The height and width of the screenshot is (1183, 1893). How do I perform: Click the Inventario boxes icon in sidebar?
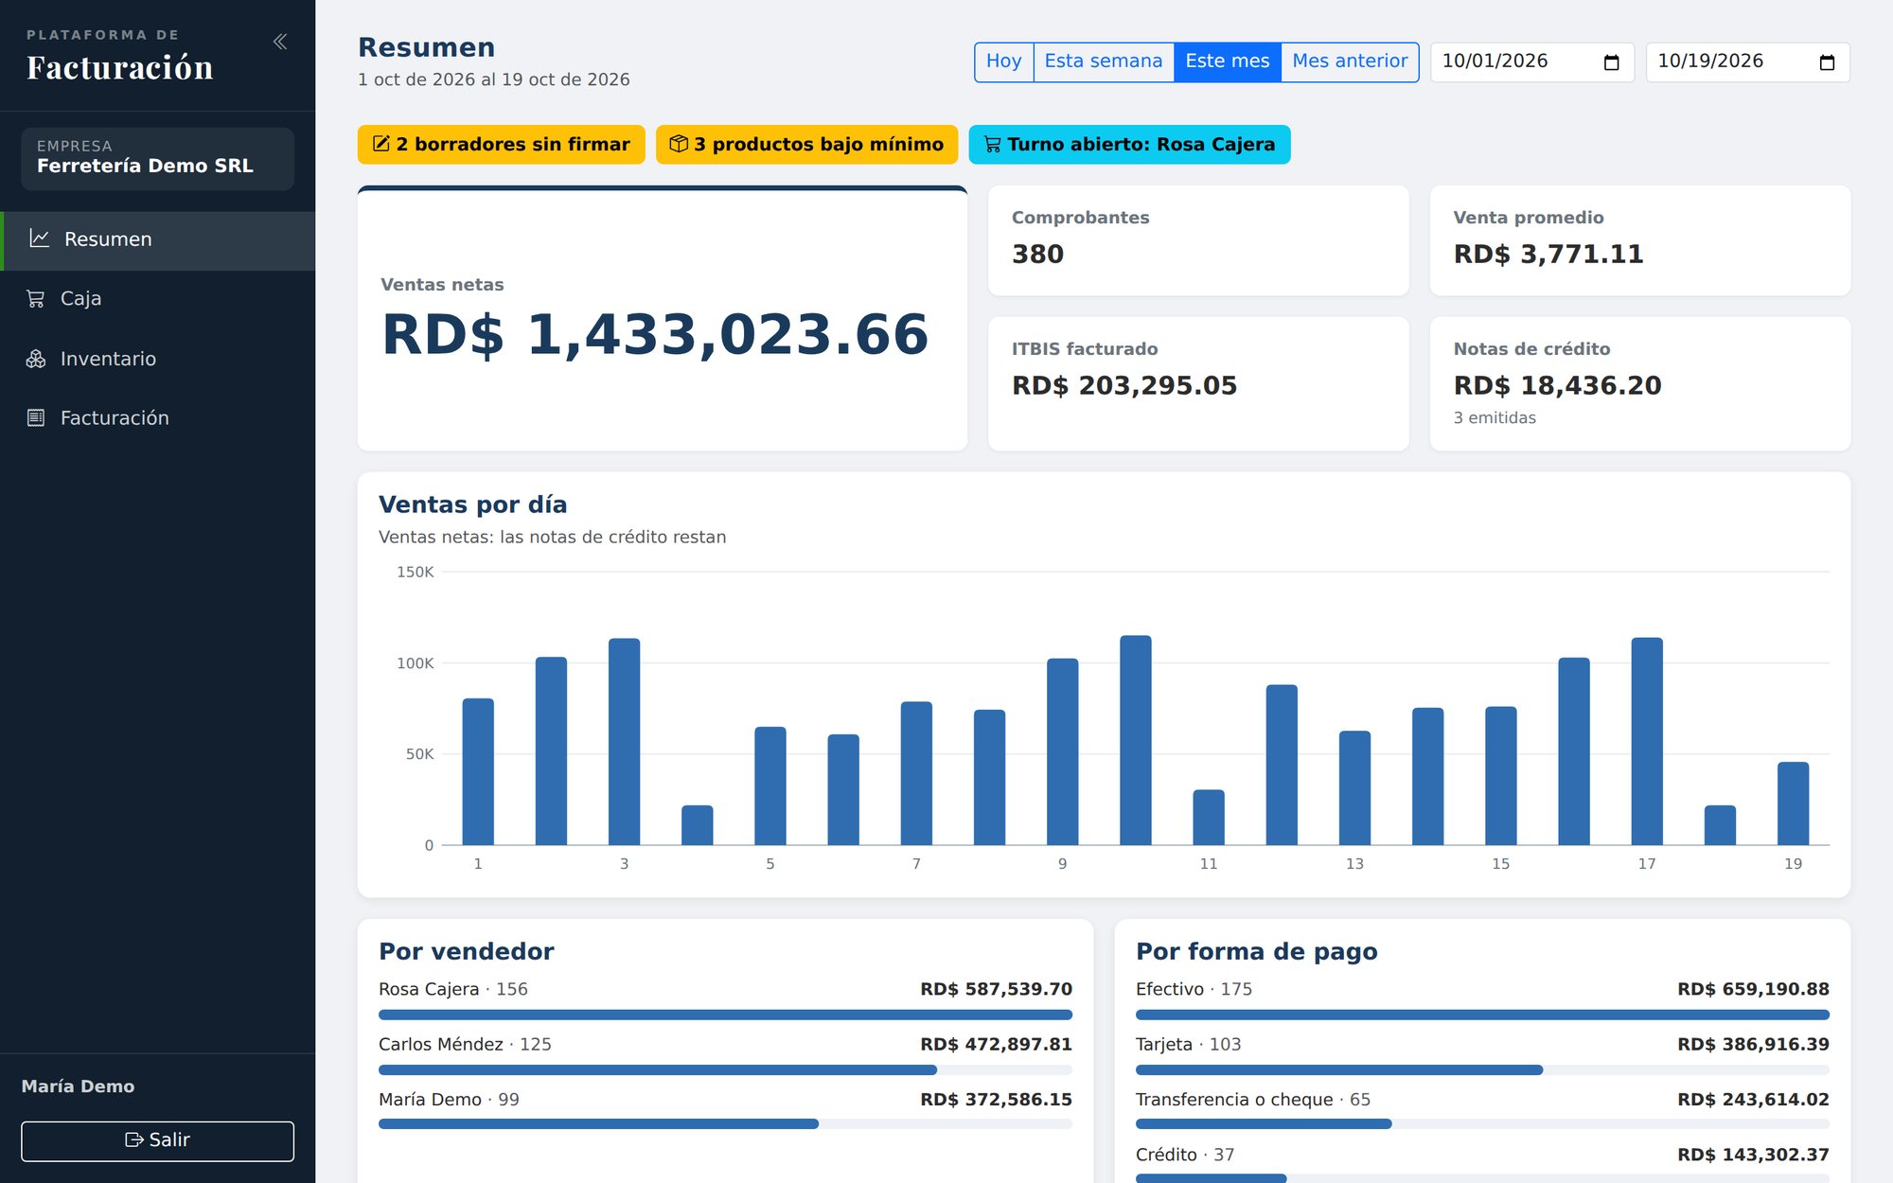tap(36, 359)
